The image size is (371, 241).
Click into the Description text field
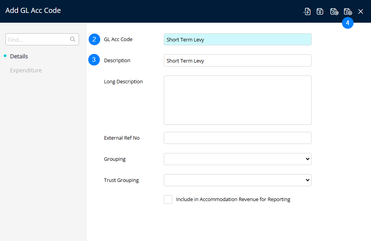237,61
